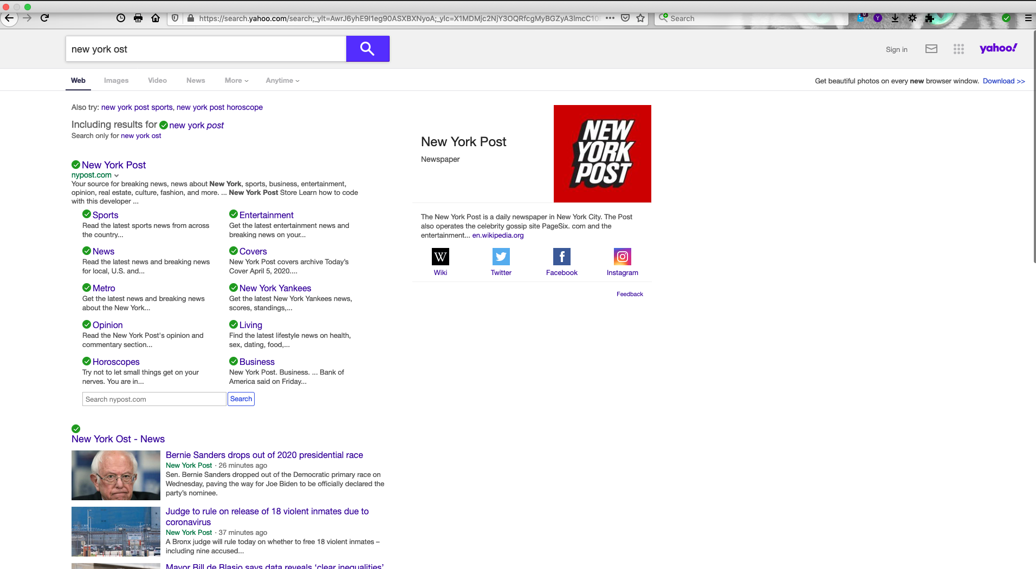Go back to the previous page
The height and width of the screenshot is (569, 1036).
pos(9,18)
